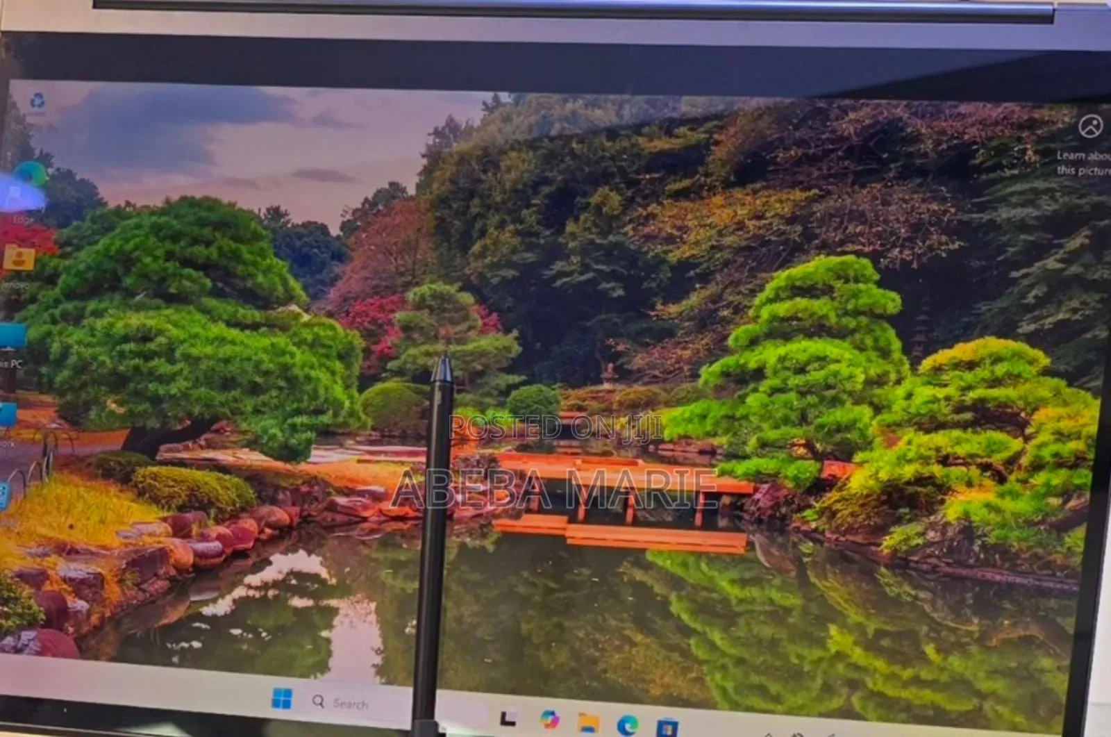
Task: Click the Spotlight picture info icon
Action: [x=1090, y=126]
